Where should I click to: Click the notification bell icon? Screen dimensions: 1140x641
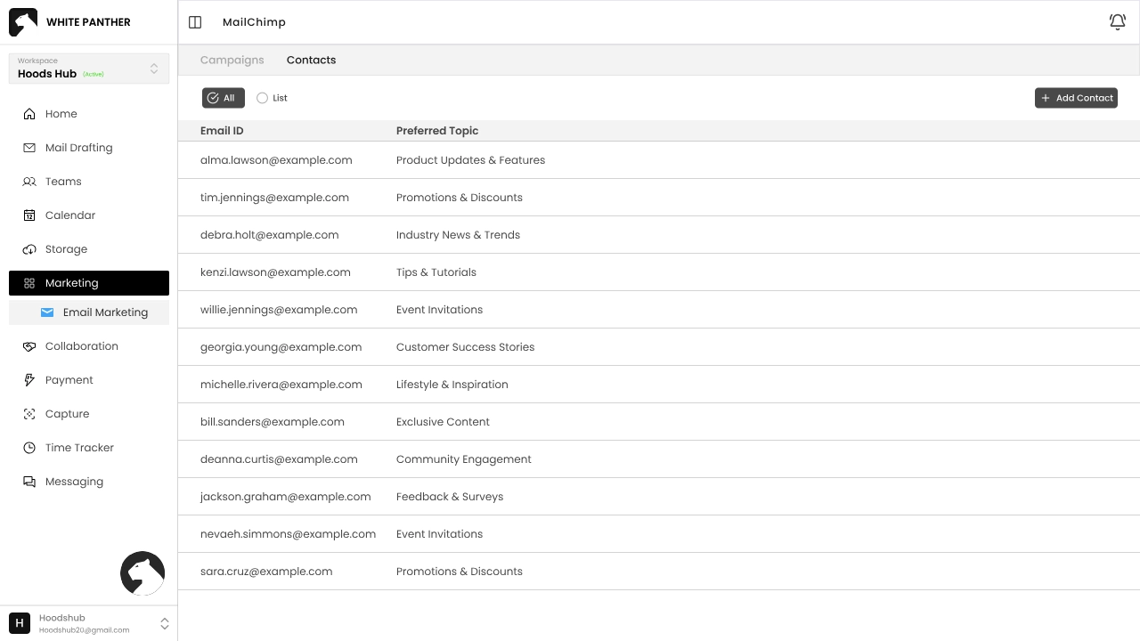point(1117,22)
